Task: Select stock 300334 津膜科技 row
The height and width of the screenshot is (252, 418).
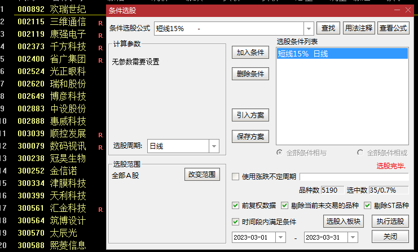Action: coord(52,183)
